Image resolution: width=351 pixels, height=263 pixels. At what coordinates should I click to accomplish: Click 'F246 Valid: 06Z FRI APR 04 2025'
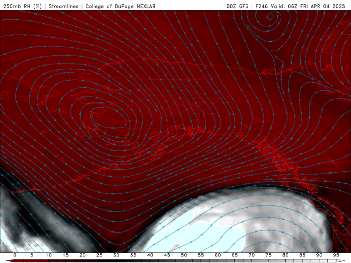coord(300,7)
